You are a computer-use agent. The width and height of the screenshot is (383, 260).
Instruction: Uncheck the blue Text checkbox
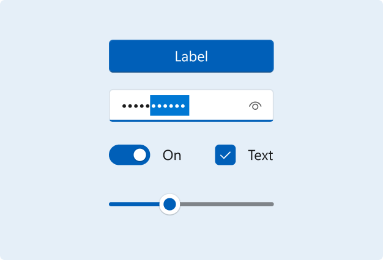(x=225, y=155)
